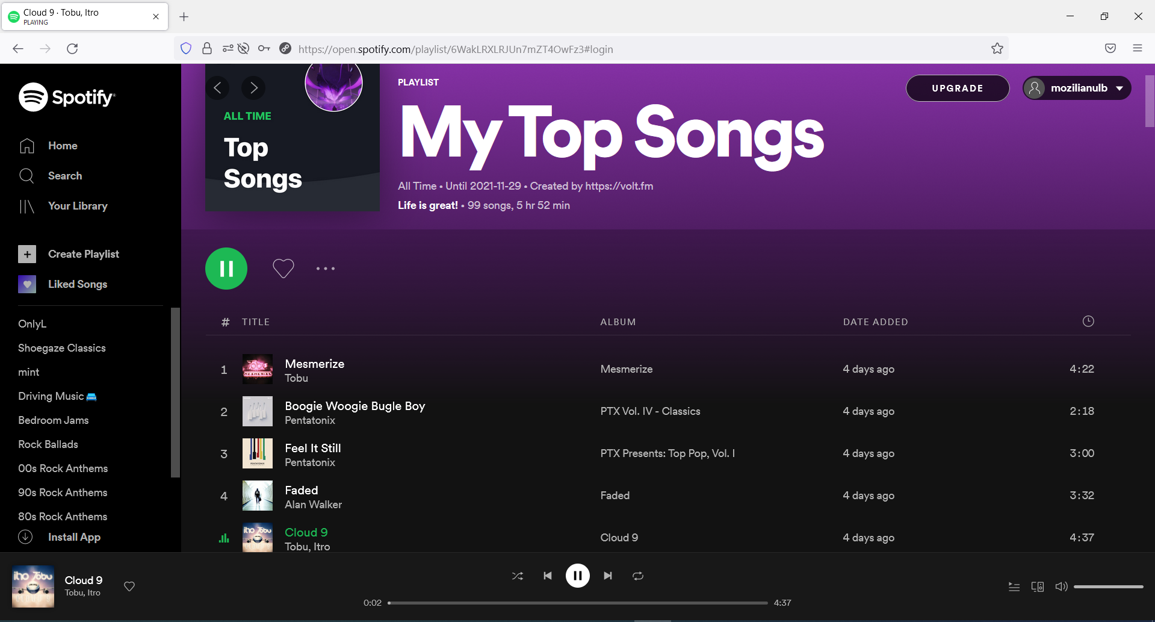Create a new playlist with the plus icon
Screen dimensions: 1155x622
coord(27,253)
